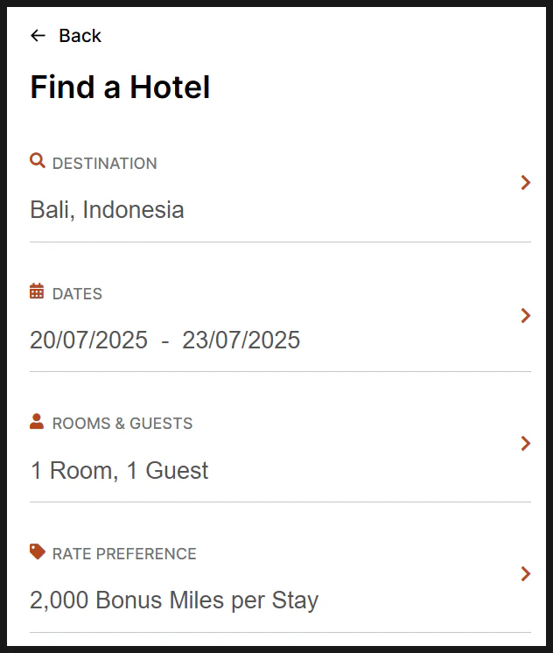553x653 pixels.
Task: Click the back arrow icon
Action: (38, 36)
